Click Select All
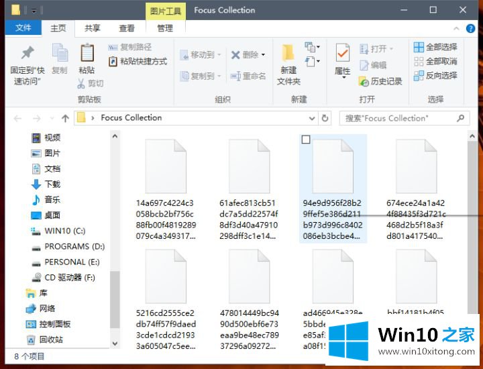Image resolution: width=483 pixels, height=369 pixels. pyautogui.click(x=435, y=47)
